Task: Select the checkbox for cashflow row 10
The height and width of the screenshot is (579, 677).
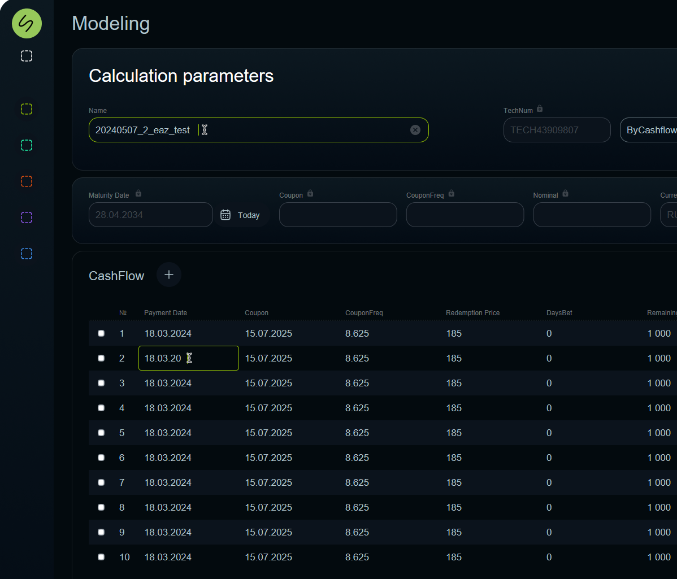Action: click(101, 557)
